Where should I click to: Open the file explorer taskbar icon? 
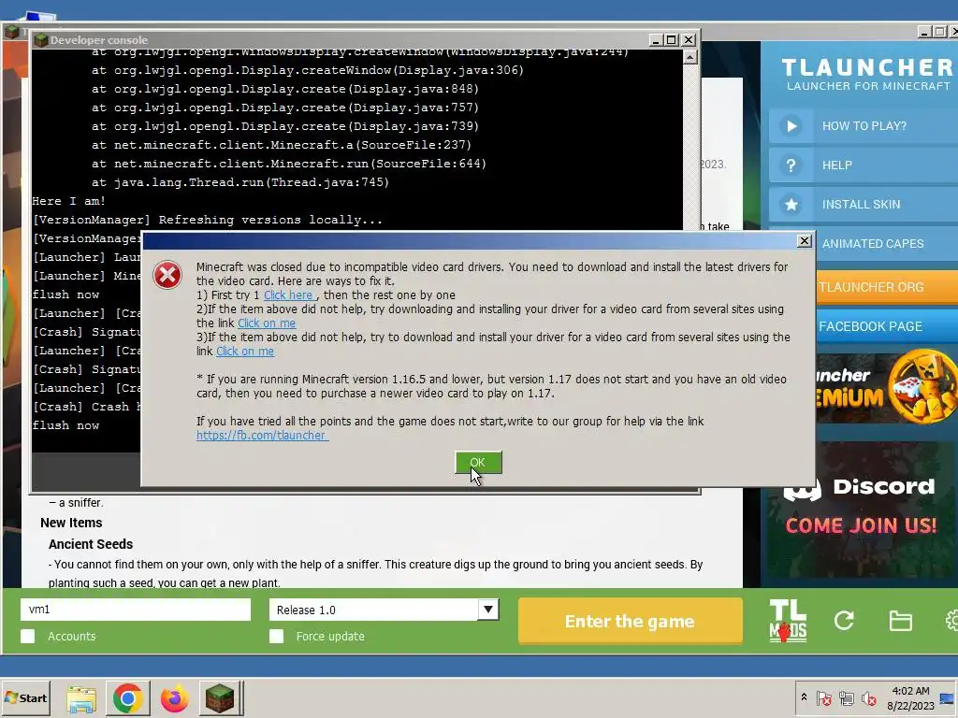[x=81, y=698]
